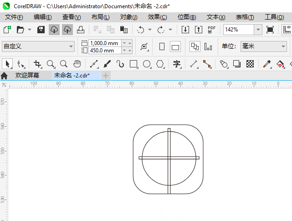Open the 效果(C) menu
292x221 pixels.
157,17
